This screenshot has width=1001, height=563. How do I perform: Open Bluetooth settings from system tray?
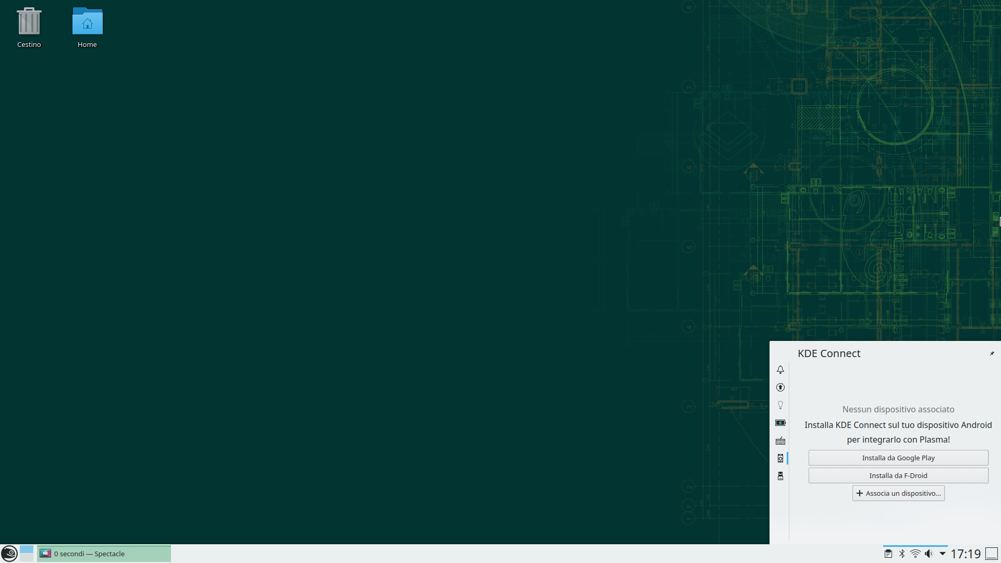[902, 554]
